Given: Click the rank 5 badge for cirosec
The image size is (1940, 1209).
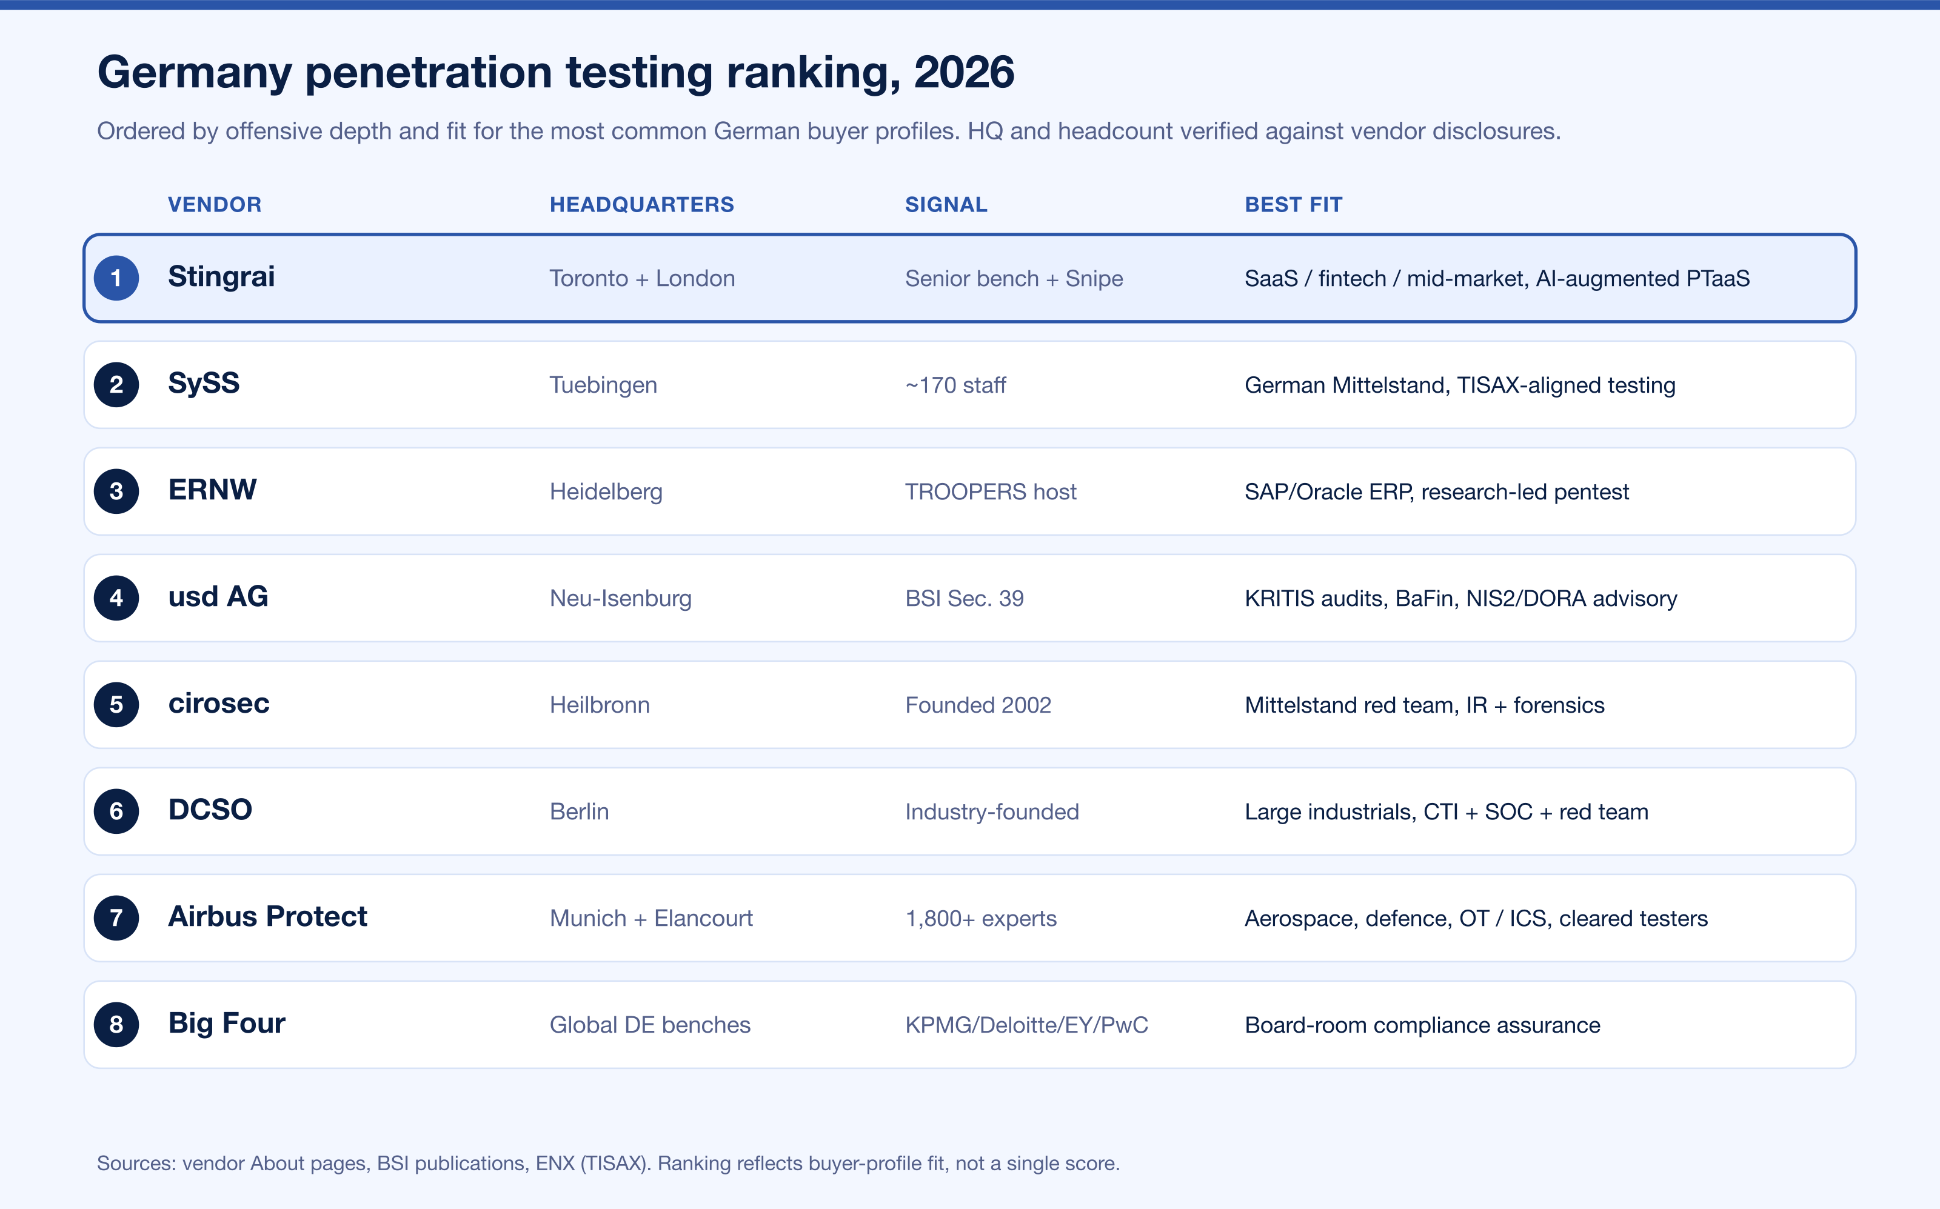Looking at the screenshot, I should [x=116, y=704].
